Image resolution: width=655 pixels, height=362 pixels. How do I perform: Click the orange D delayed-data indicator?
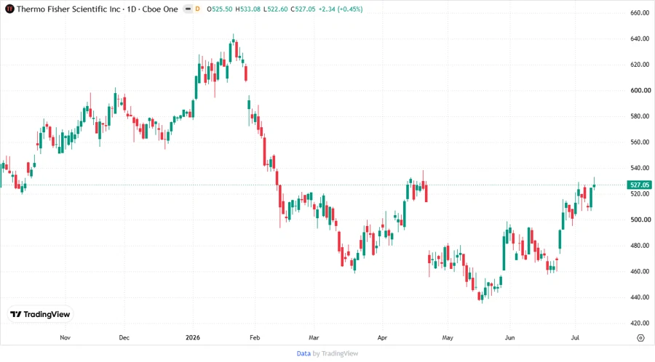pos(197,9)
